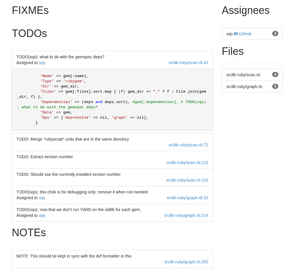Click the badge showing 3 for sqs assignee
The height and width of the screenshot is (278, 295).
point(275,33)
